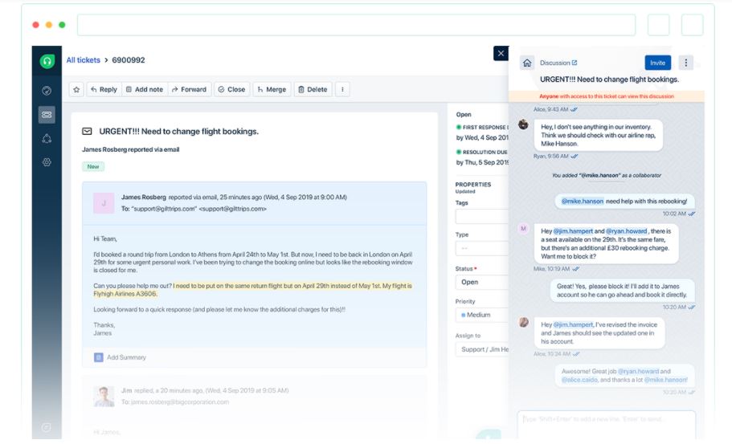Open the Status dropdown showing Open

coord(482,282)
